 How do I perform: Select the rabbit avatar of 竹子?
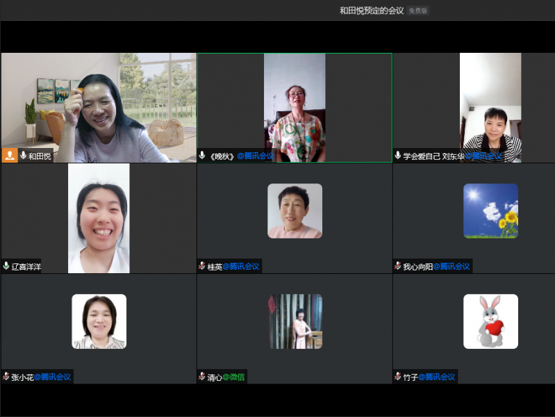490,321
